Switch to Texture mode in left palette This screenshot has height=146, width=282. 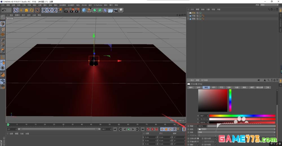tap(3, 29)
